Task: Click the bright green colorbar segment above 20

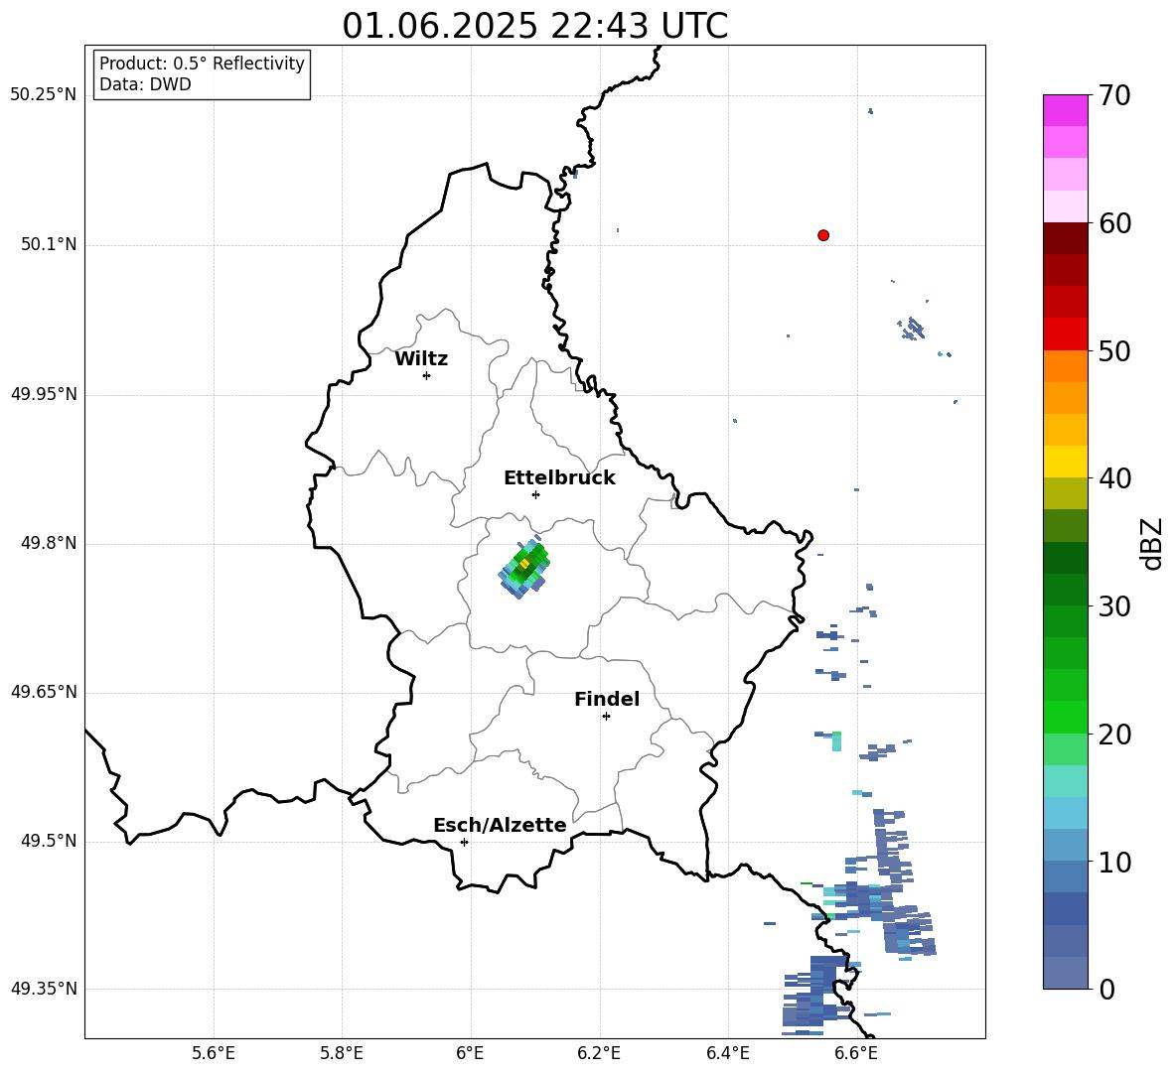Action: pos(1065,717)
